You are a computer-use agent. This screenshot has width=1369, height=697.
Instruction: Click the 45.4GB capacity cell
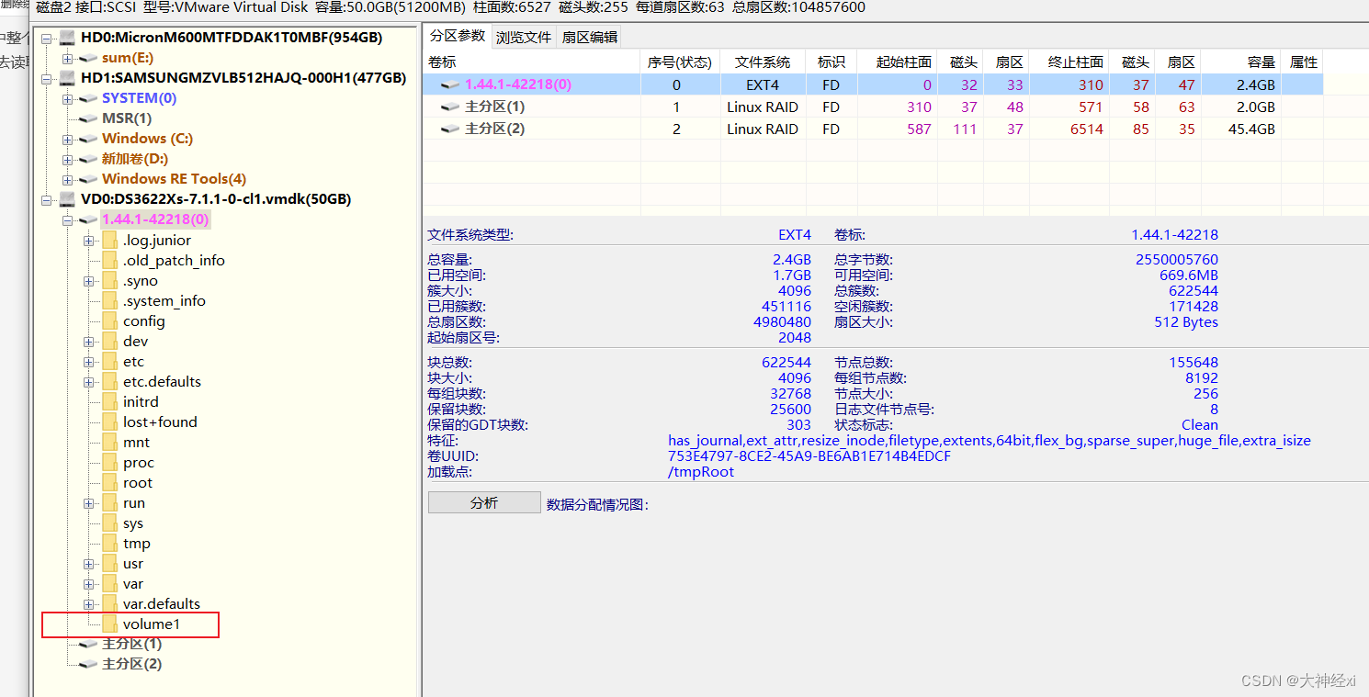[x=1240, y=129]
